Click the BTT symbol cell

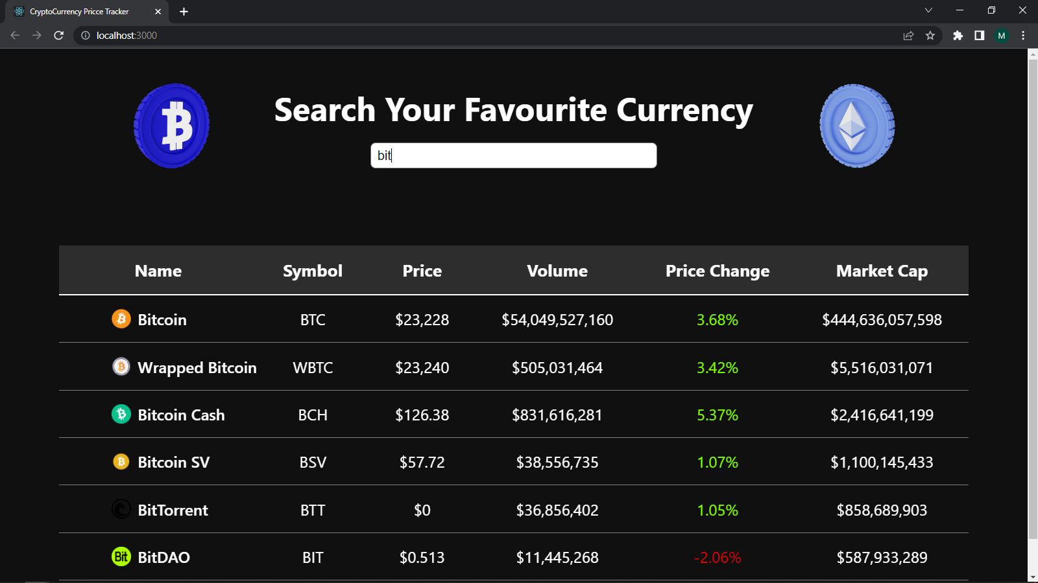pos(313,510)
